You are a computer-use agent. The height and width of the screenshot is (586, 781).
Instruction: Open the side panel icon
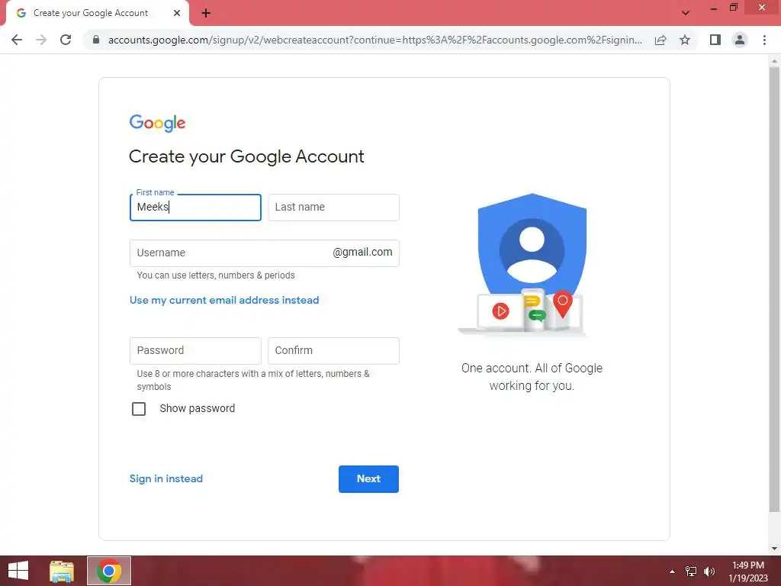click(715, 40)
